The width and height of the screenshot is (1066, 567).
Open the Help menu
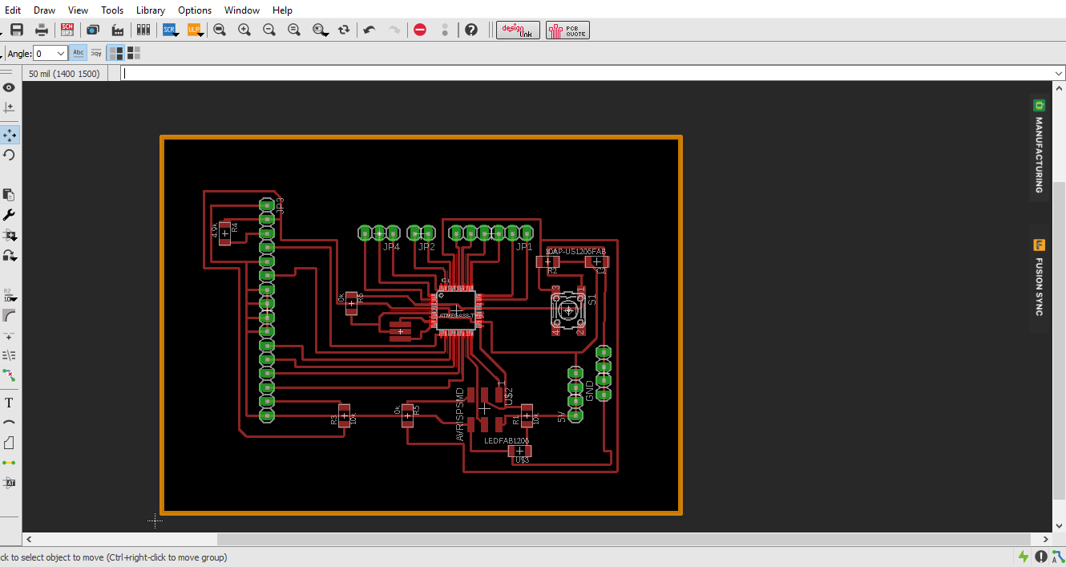[282, 10]
